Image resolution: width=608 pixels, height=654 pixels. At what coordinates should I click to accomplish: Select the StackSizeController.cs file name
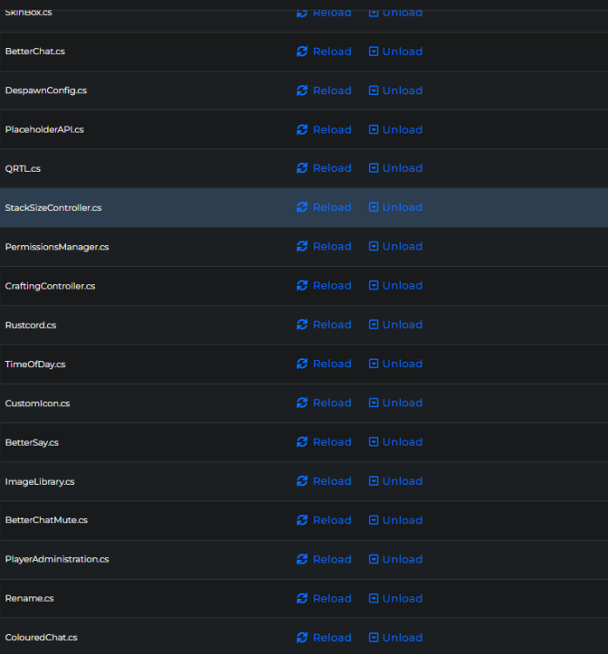point(53,208)
